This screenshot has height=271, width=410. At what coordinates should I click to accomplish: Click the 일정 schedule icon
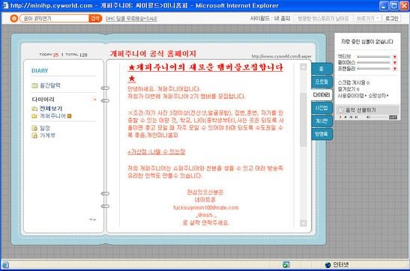click(x=34, y=128)
